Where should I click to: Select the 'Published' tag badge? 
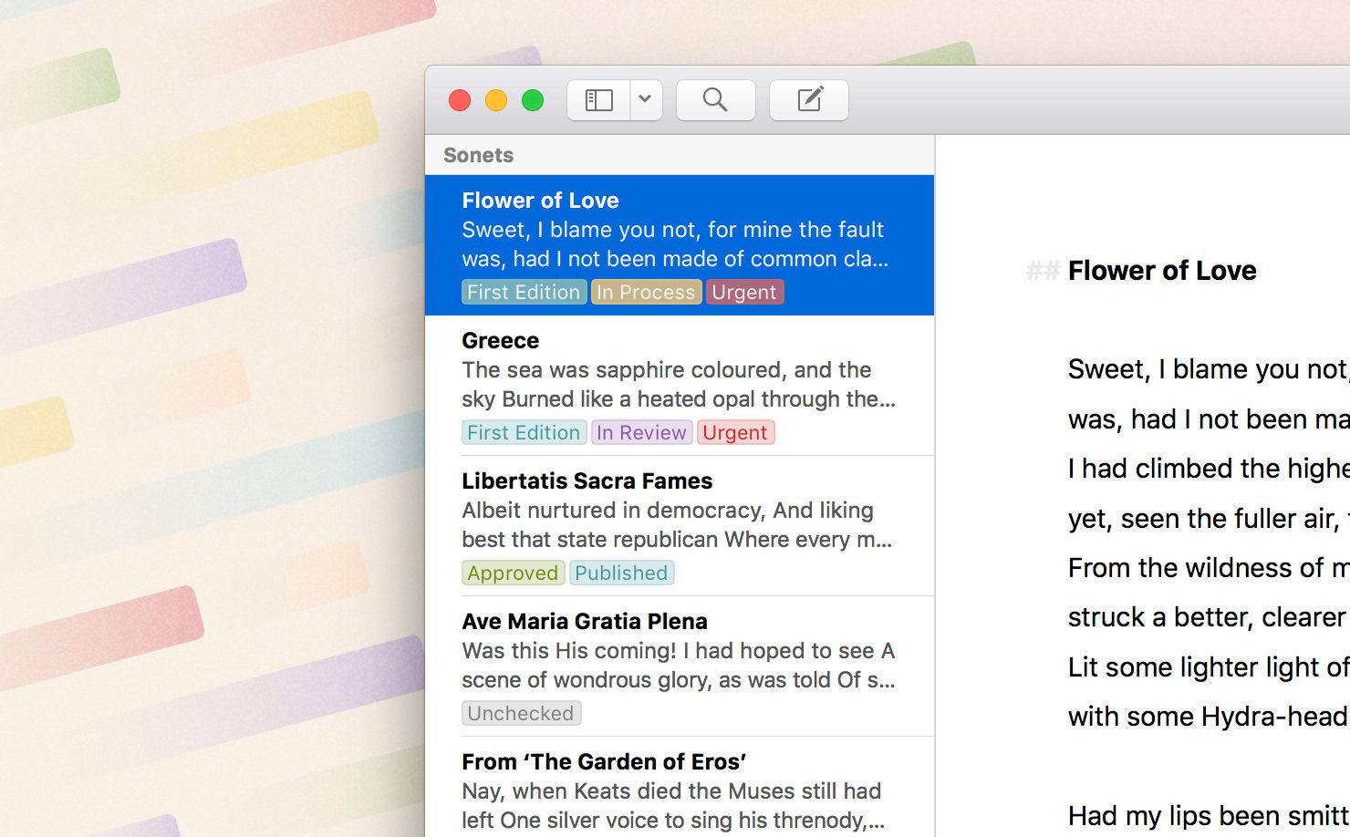pos(622,573)
